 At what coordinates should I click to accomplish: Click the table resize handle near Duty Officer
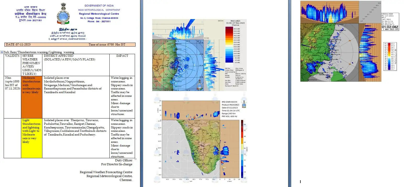135,159
